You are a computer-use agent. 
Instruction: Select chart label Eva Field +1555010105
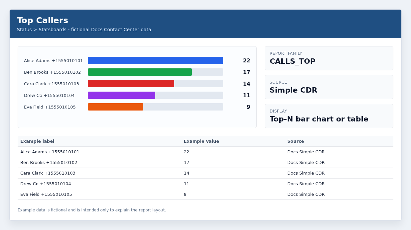(50, 107)
